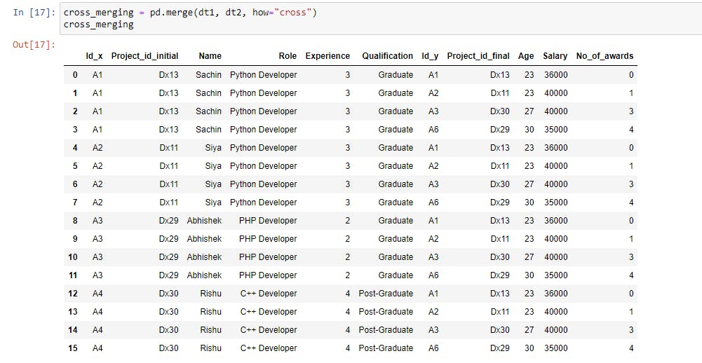Click the Id_y column header
702x363 pixels.
[430, 56]
